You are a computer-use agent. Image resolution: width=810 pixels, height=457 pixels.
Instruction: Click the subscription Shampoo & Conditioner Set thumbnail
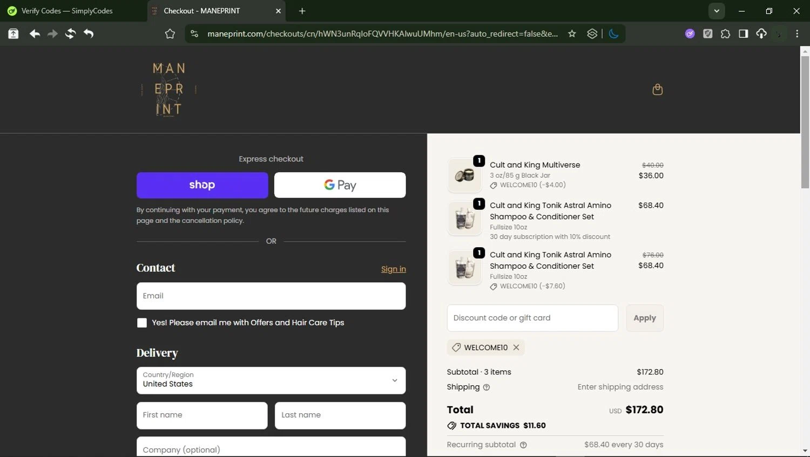point(464,218)
